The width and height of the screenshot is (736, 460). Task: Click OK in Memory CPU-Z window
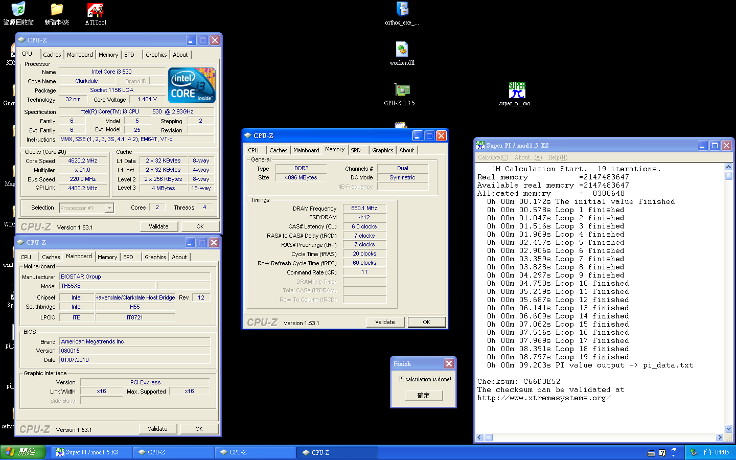tap(426, 322)
